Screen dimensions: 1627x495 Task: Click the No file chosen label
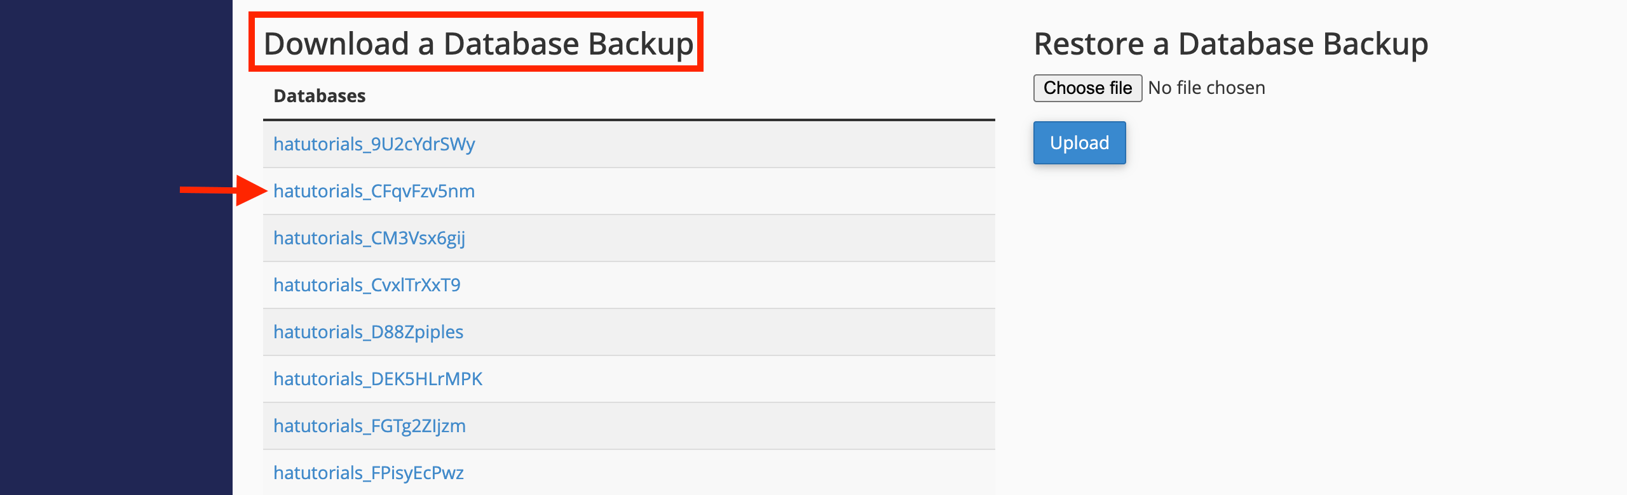(1206, 88)
